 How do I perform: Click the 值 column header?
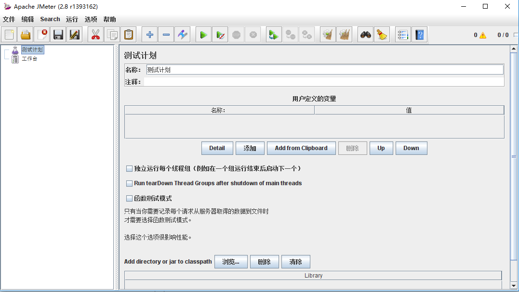click(409, 110)
